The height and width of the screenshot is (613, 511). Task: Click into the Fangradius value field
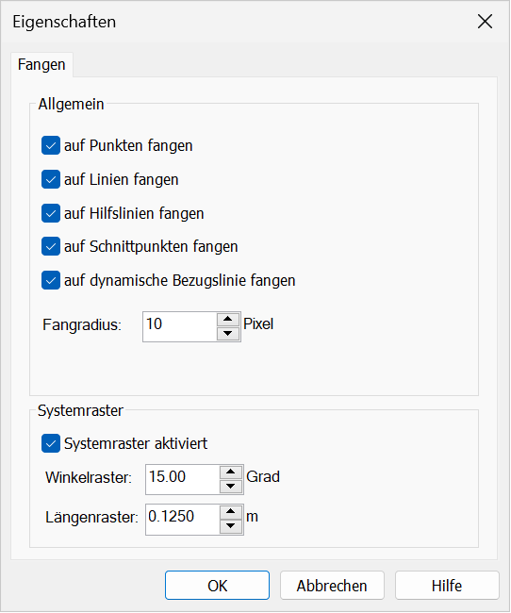[180, 327]
